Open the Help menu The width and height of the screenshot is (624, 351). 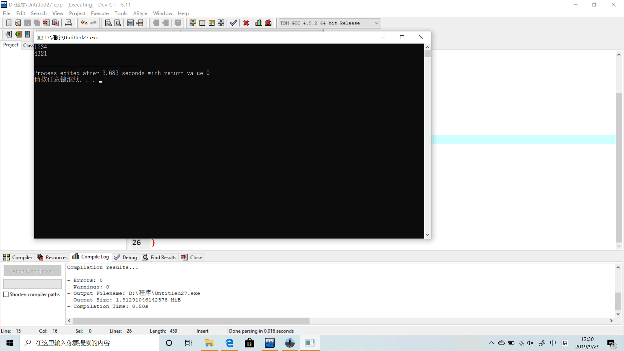[x=183, y=13]
